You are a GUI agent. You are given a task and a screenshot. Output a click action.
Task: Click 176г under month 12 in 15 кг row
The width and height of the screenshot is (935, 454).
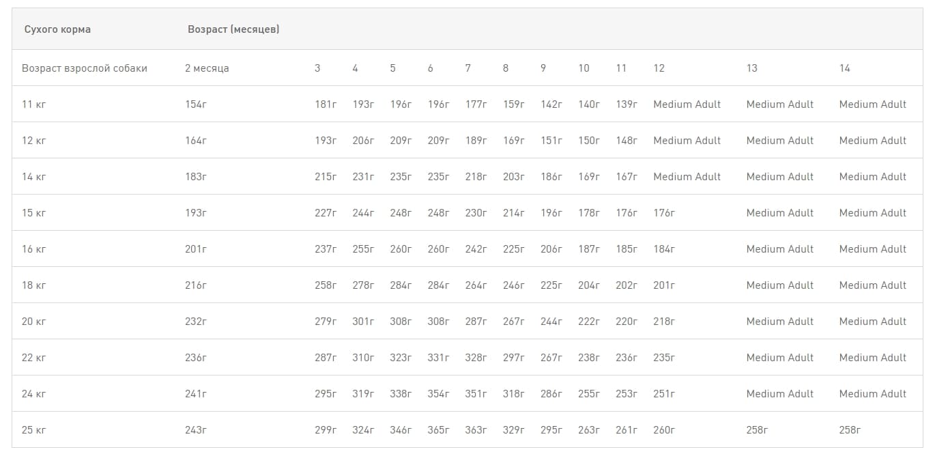pyautogui.click(x=664, y=213)
